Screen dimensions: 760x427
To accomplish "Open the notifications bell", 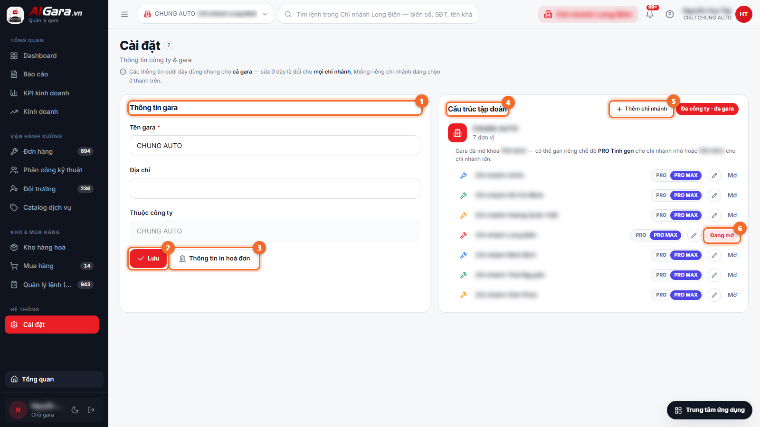I will pos(650,14).
